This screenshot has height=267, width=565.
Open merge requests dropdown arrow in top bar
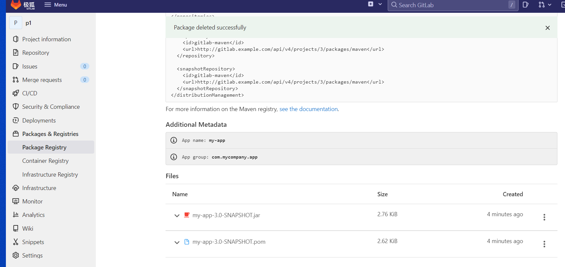pos(550,5)
